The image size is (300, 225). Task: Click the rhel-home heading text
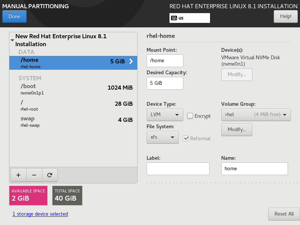point(161,36)
